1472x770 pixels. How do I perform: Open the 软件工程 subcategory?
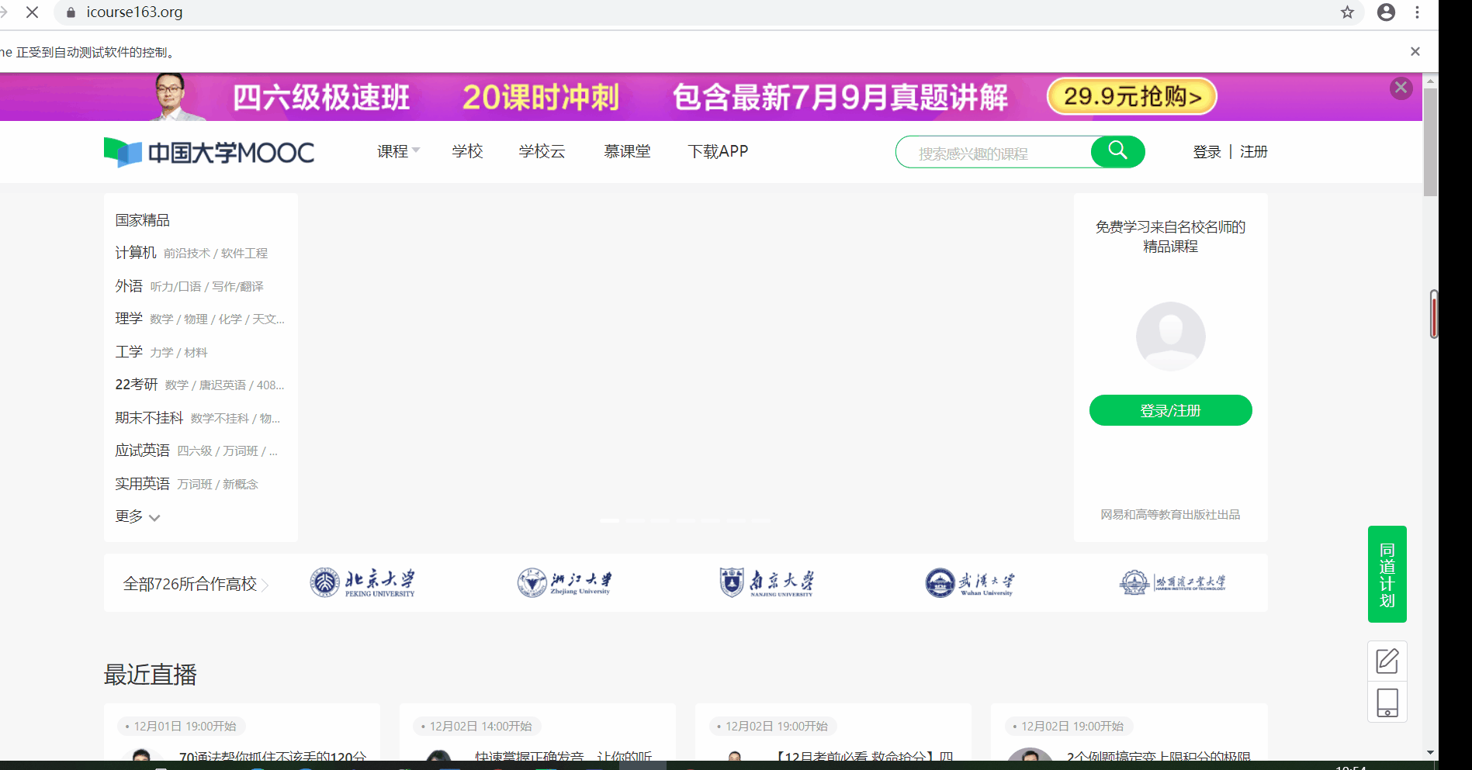click(244, 254)
